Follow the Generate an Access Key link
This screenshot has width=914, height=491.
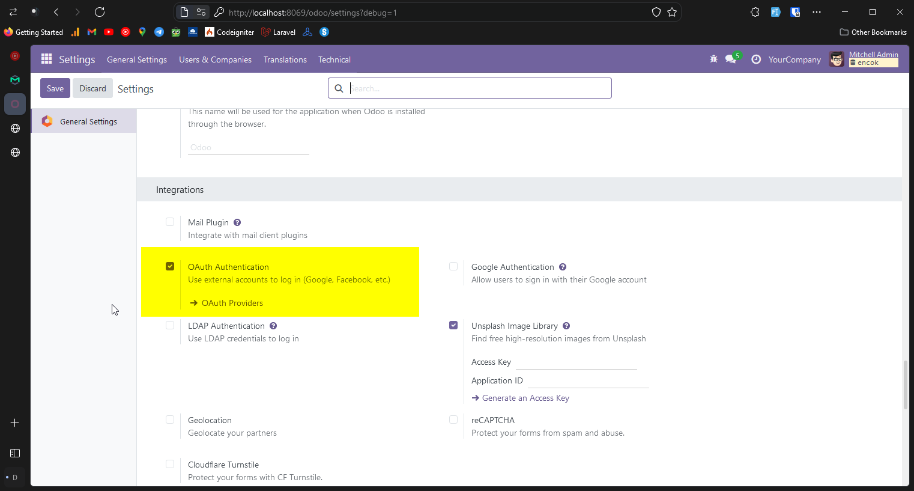(x=520, y=398)
